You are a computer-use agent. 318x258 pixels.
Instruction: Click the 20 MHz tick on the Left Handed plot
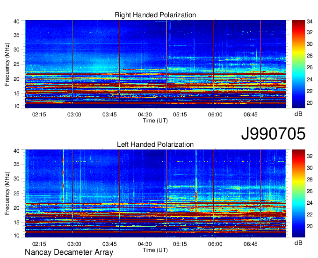(16, 208)
